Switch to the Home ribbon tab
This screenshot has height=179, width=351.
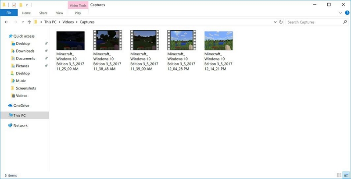(26, 13)
